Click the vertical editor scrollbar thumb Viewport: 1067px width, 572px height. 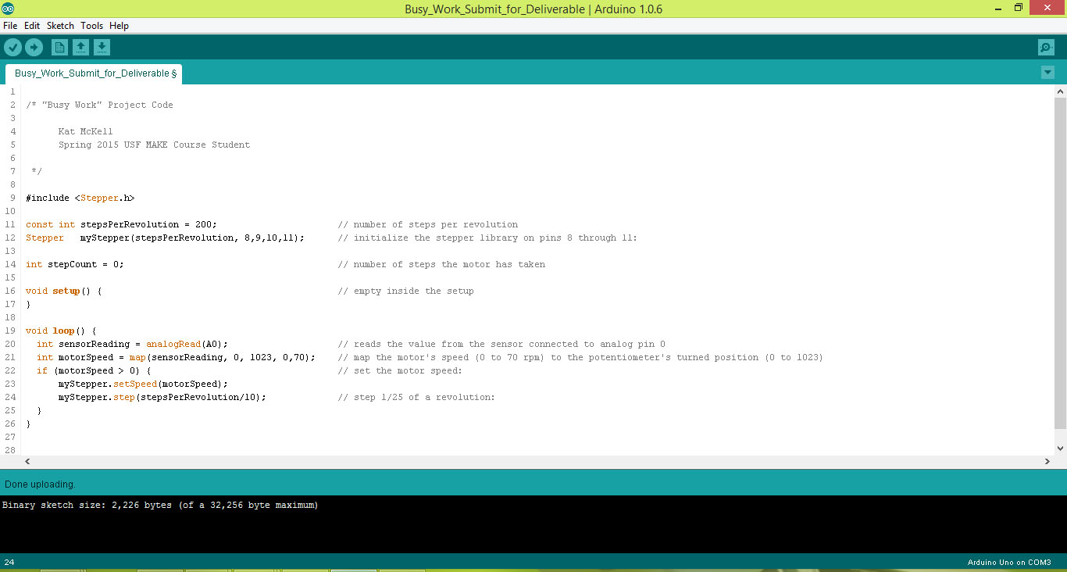1060,263
